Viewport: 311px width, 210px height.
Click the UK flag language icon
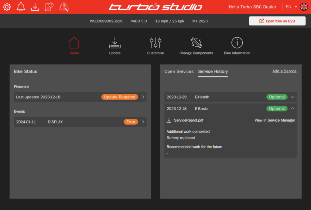pos(304,7)
